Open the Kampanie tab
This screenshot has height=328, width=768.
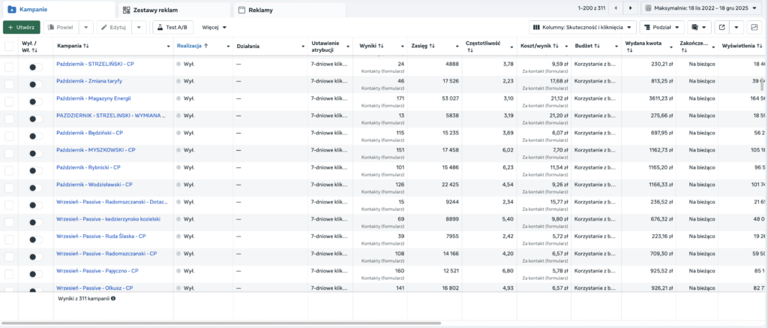(x=57, y=9)
